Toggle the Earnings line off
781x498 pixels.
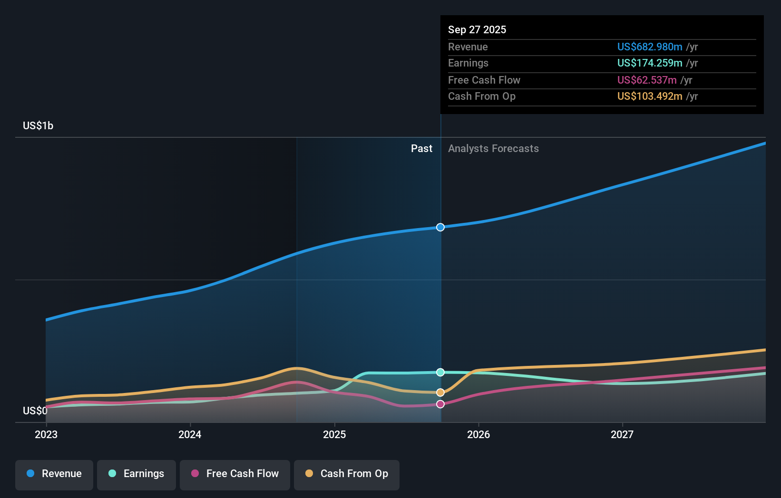tap(136, 474)
